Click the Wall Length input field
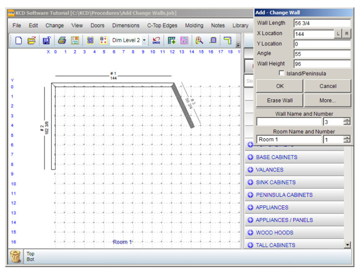The width and height of the screenshot is (363, 277). [x=322, y=23]
